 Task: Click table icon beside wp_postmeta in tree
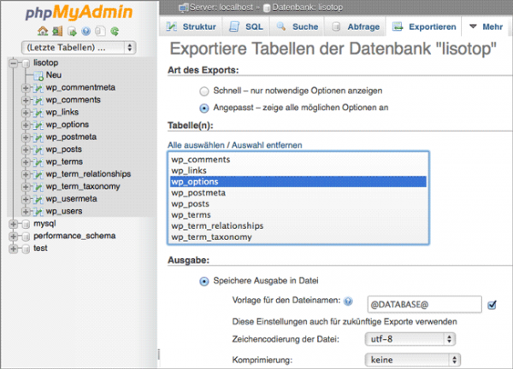[38, 138]
